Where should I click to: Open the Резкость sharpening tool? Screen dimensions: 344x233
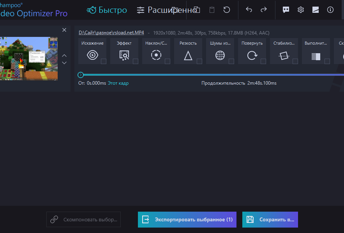tap(188, 55)
